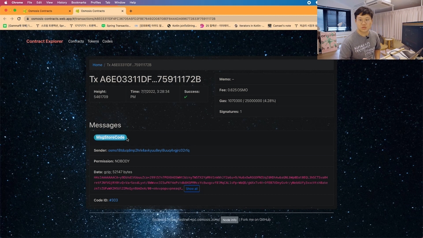Switch to the first Osmosis Contracts tab
The height and width of the screenshot is (238, 423).
pyautogui.click(x=46, y=11)
